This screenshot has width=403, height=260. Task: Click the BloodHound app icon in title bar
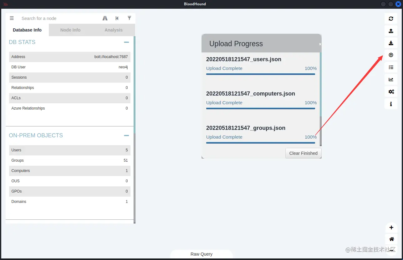(5, 4)
